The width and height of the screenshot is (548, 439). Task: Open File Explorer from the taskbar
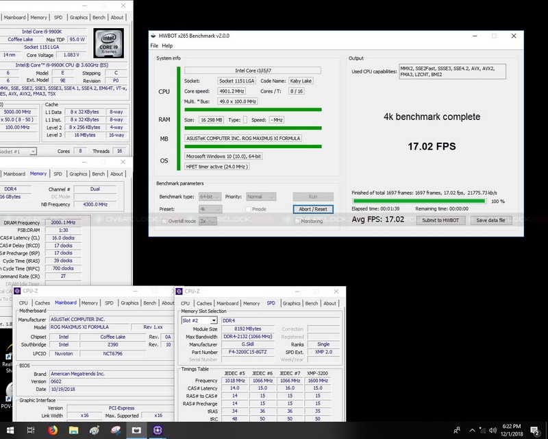pyautogui.click(x=73, y=430)
